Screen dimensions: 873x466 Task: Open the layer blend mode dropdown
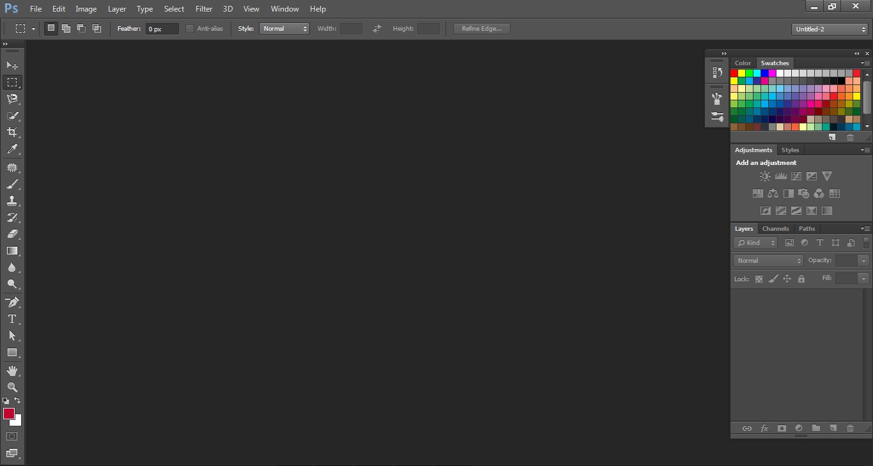768,261
